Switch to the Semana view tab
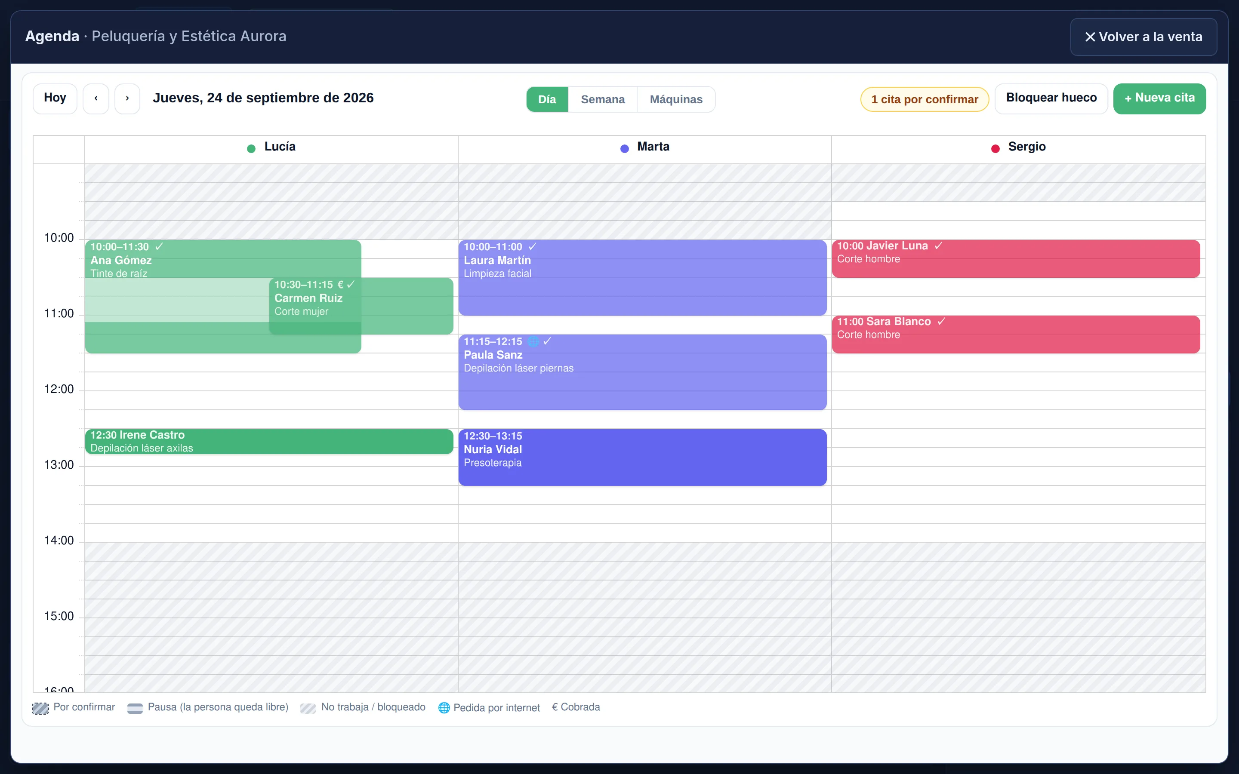Image resolution: width=1239 pixels, height=774 pixels. pos(603,99)
